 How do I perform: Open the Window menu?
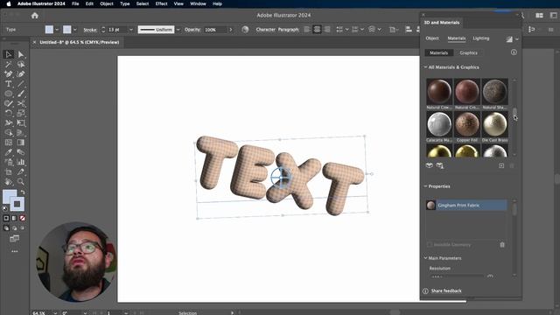198,3
